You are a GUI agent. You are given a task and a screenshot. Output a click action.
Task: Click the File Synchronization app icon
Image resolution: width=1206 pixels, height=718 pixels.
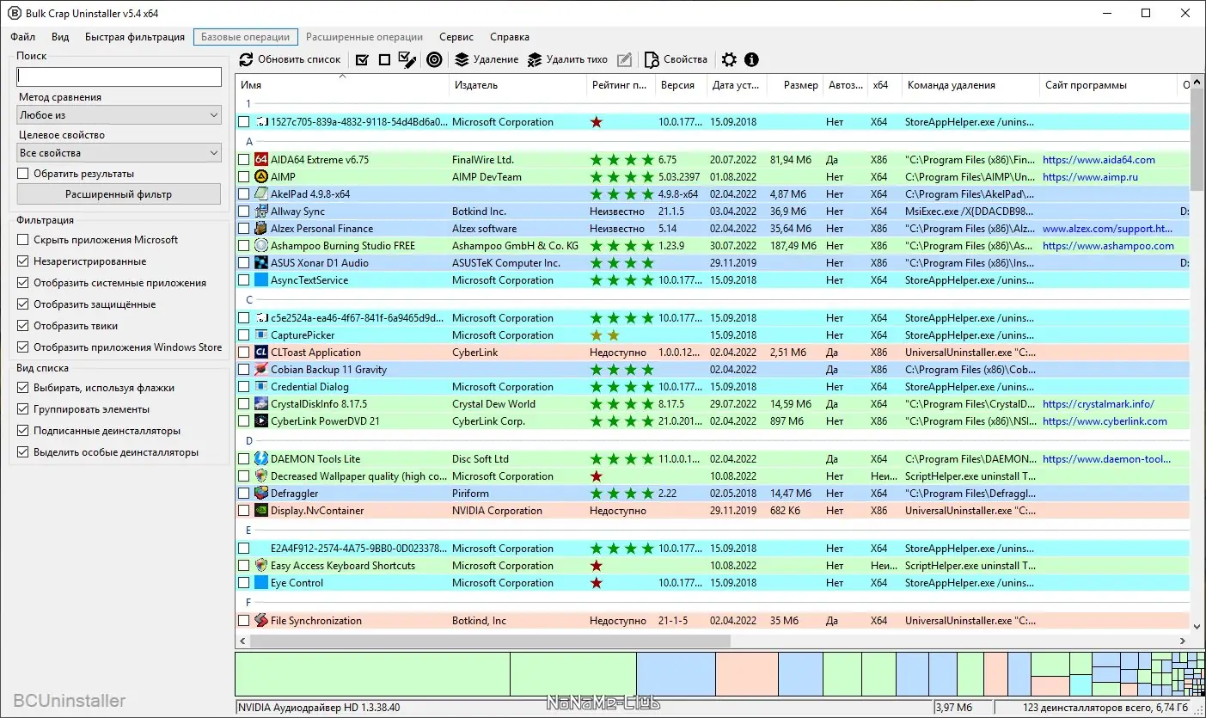(261, 621)
